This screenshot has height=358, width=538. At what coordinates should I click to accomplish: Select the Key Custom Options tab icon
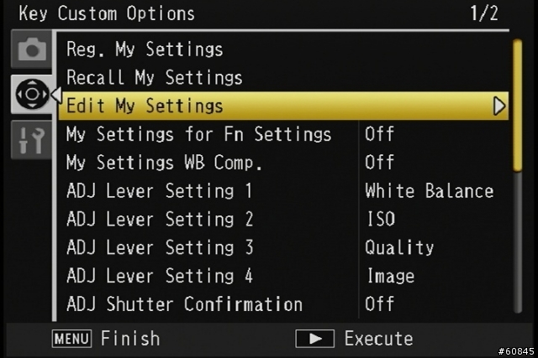(32, 94)
